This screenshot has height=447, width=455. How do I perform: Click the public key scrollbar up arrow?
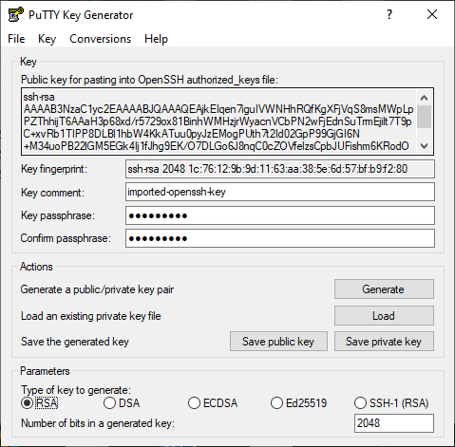point(424,98)
